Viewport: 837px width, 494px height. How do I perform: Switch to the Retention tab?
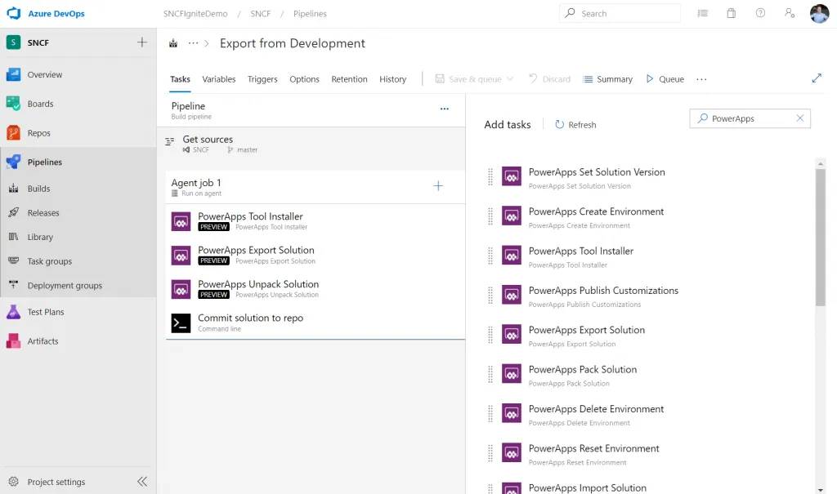[349, 79]
